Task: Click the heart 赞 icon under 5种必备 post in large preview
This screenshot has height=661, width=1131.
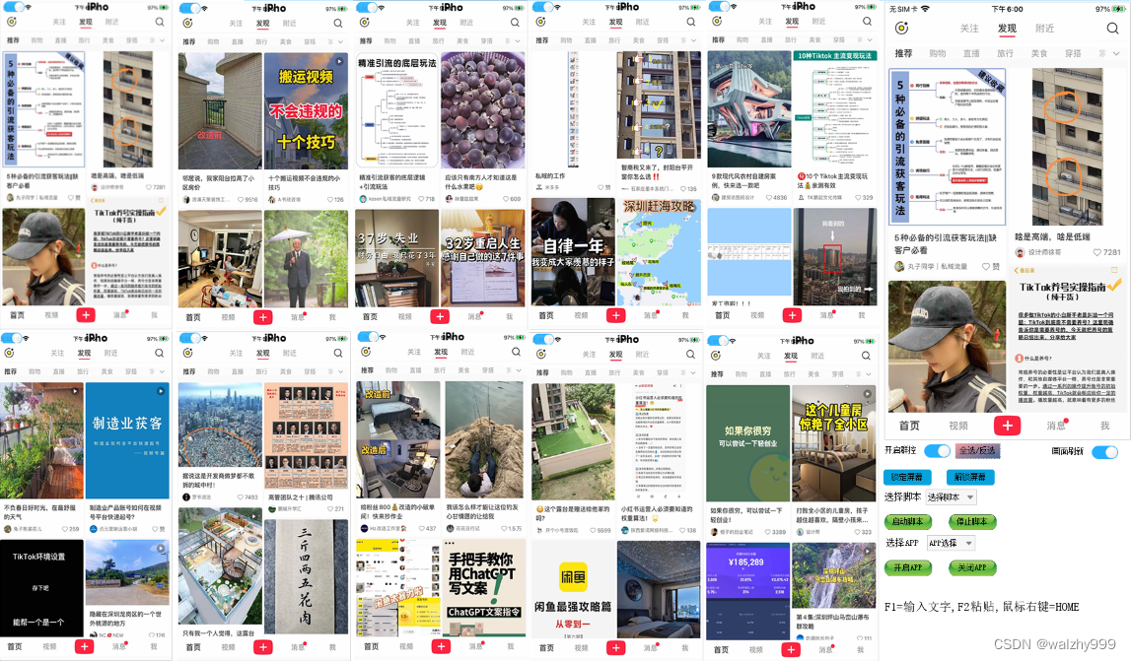Action: pyautogui.click(x=986, y=266)
